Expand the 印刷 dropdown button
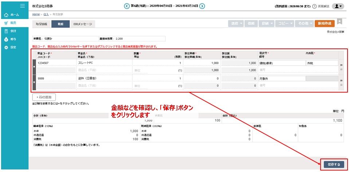Image resolution: width=349 pixels, height=172 pixels. (x=267, y=23)
